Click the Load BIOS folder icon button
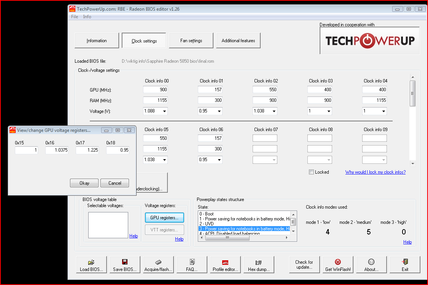 [x=91, y=265]
